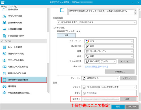The width and height of the screenshot is (141, 110).
Task: Click the profile description text box
Action: [101, 12]
